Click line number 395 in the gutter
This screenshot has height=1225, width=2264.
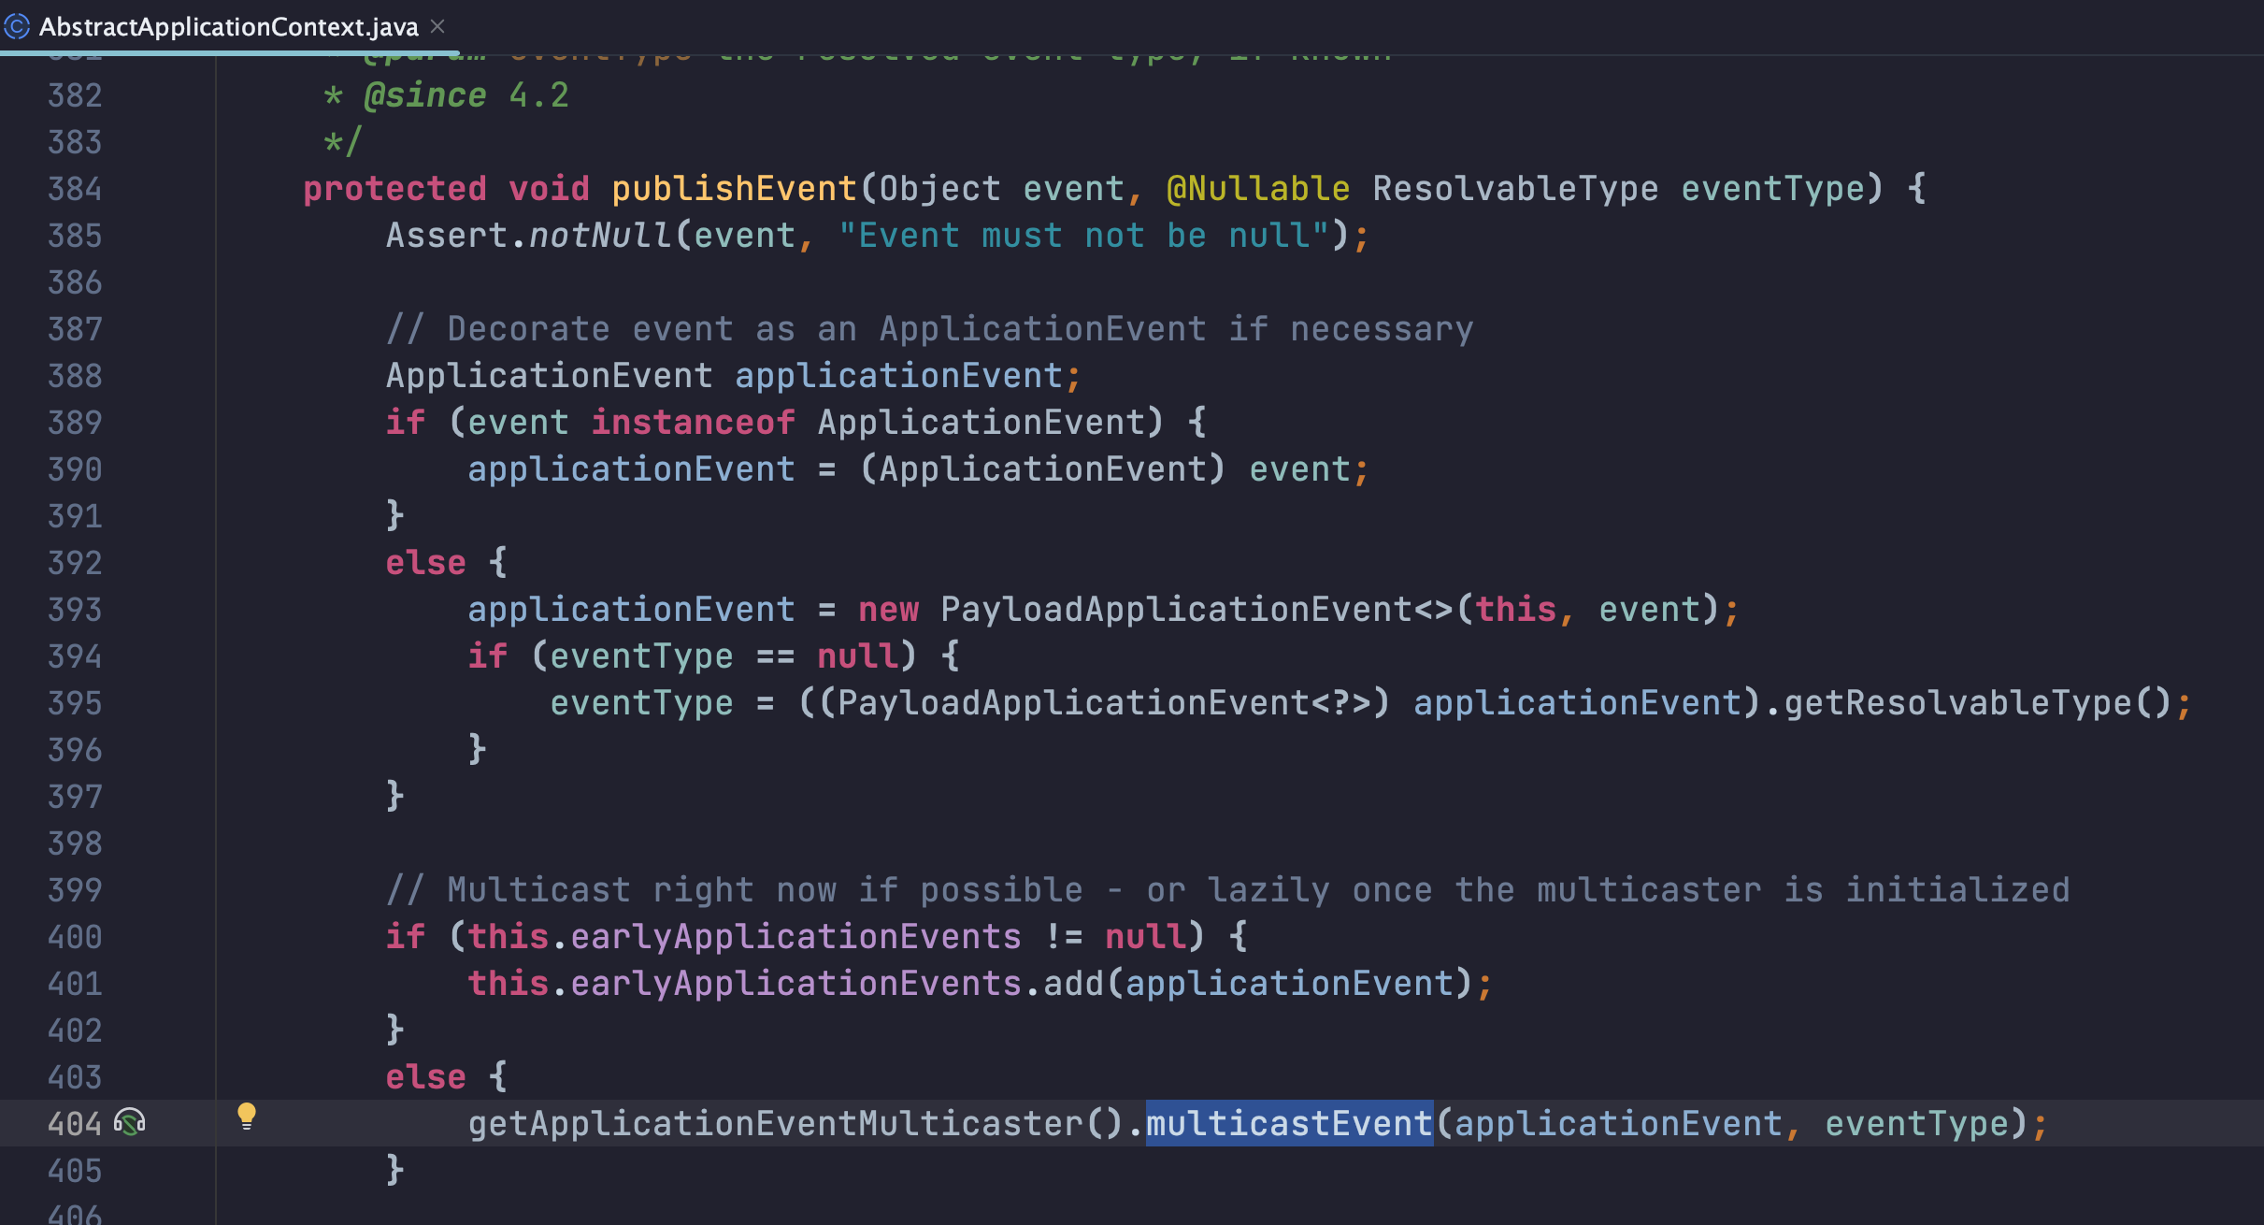[75, 702]
